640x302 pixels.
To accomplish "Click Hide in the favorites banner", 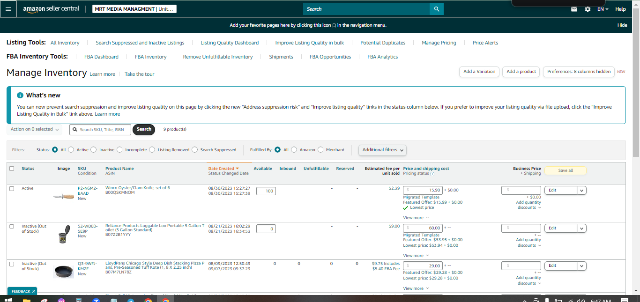I will tap(622, 25).
